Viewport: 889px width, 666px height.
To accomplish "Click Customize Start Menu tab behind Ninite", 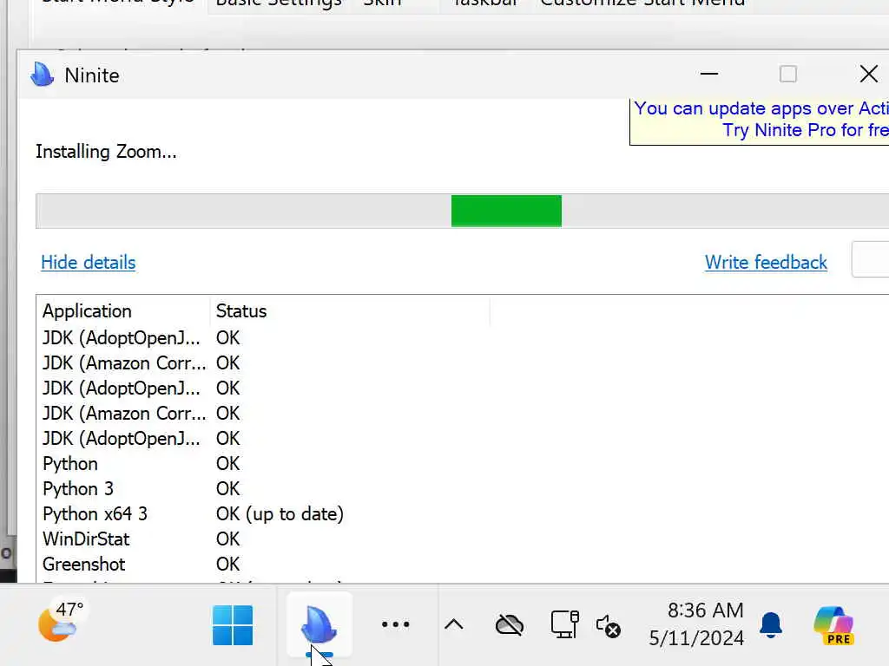I will (x=642, y=3).
